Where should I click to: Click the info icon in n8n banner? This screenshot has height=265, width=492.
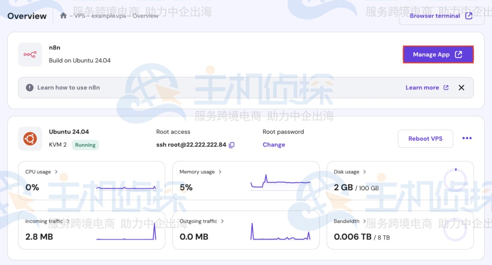pos(30,87)
